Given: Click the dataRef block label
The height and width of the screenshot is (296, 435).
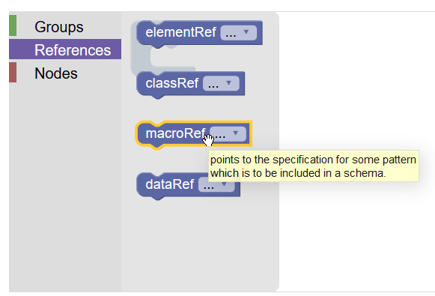Looking at the screenshot, I should 169,184.
